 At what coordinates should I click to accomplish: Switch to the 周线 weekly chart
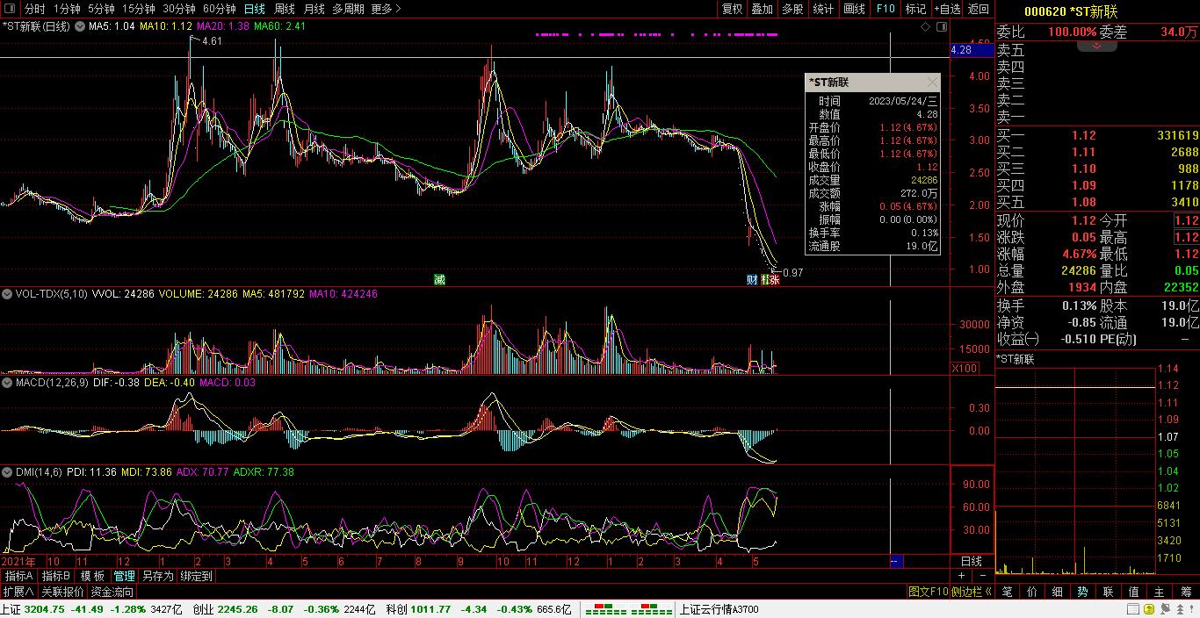[285, 9]
